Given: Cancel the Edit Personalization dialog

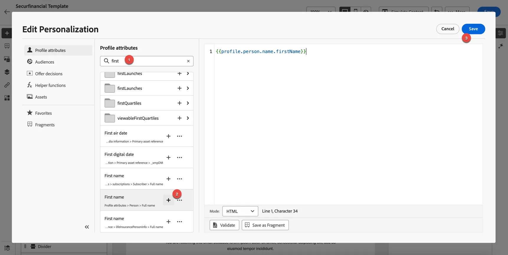Looking at the screenshot, I should (448, 29).
